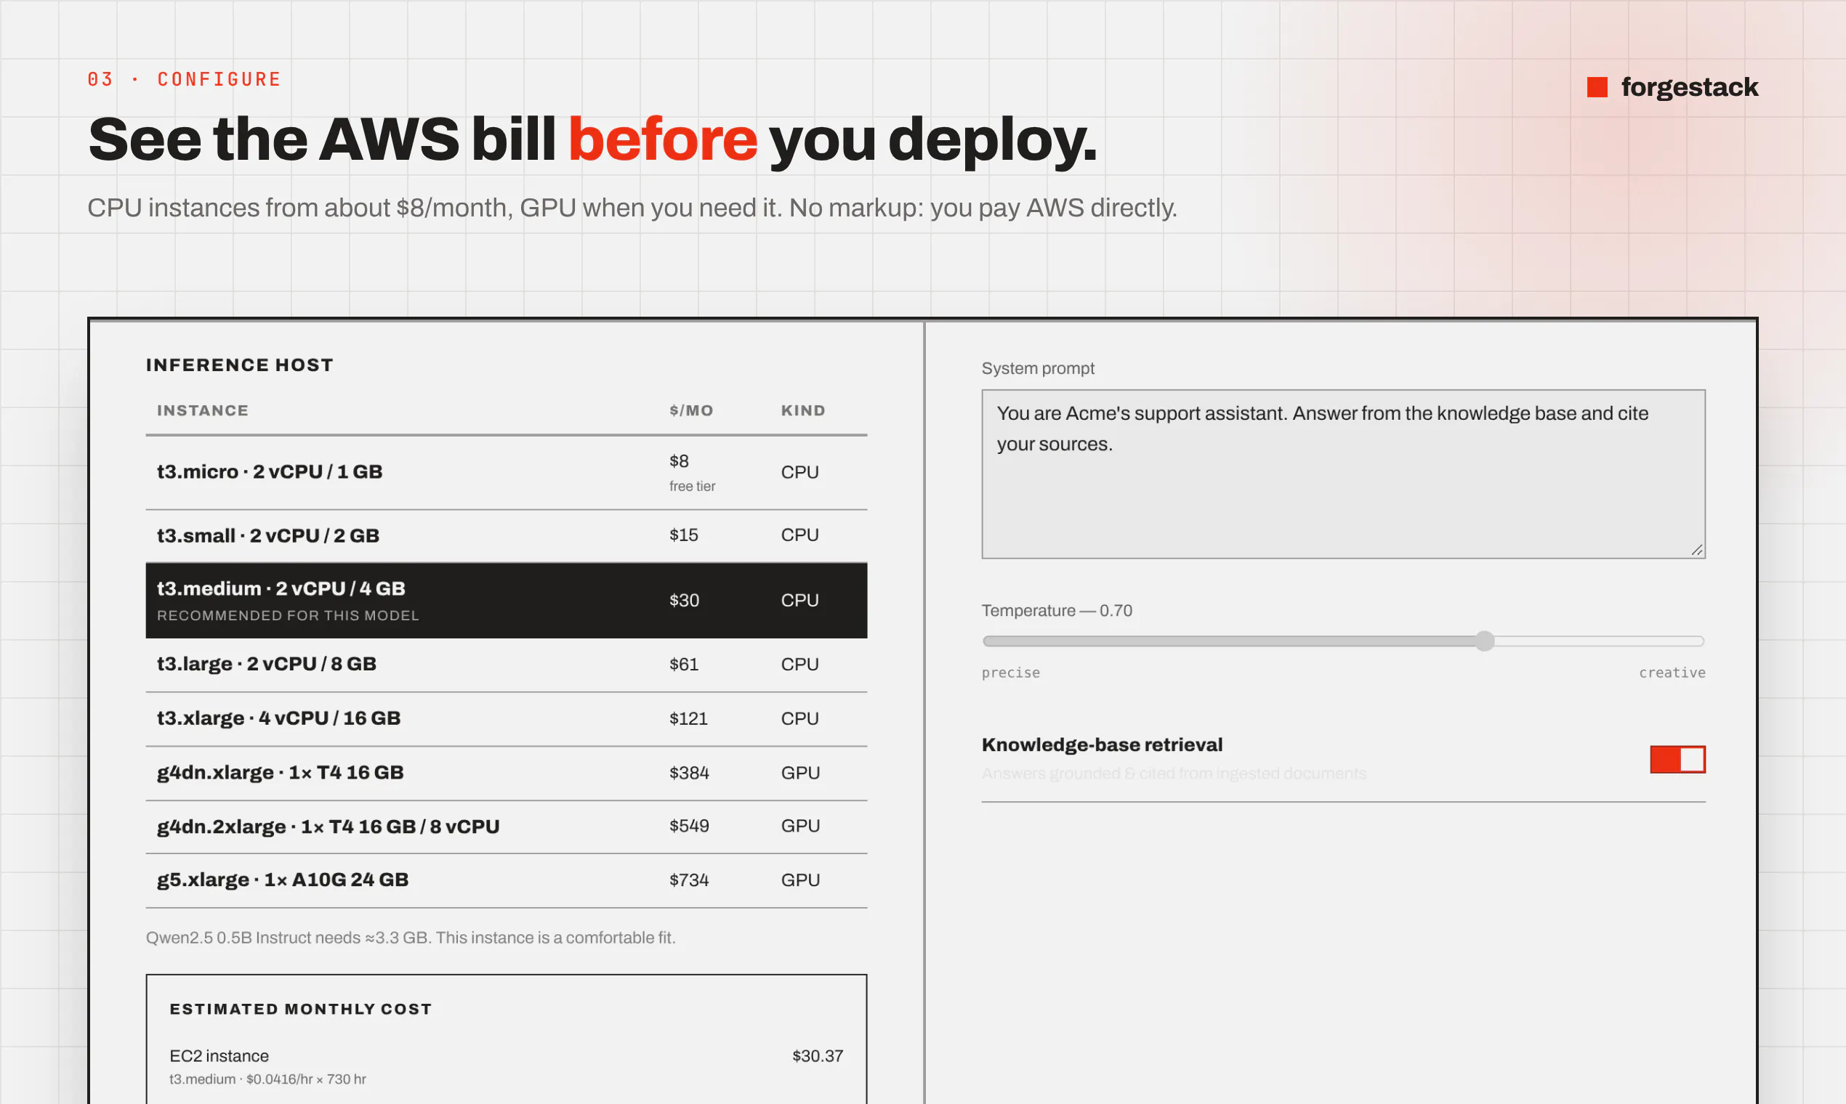Click the Qwen2.5 0.5B memory note
Screen dimensions: 1846x1104
pos(410,938)
